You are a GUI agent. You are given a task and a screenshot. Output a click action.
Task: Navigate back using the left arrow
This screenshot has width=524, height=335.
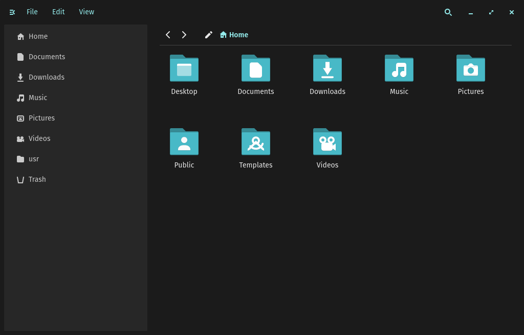(x=168, y=35)
